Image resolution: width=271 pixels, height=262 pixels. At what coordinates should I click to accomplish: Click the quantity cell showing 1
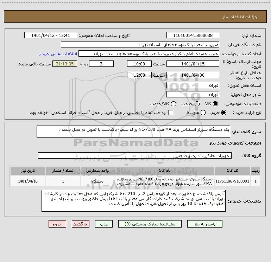point(63,181)
